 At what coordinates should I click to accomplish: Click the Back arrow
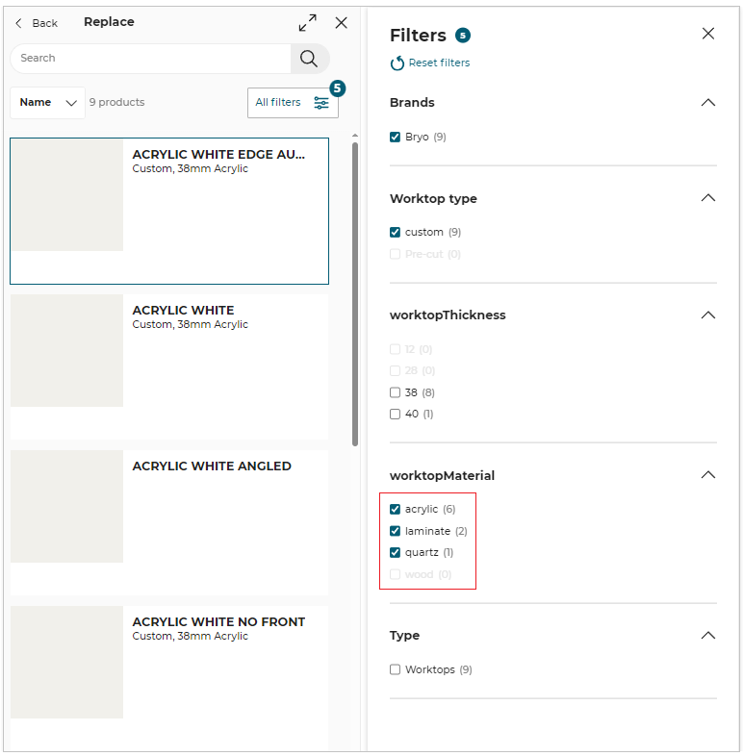pyautogui.click(x=19, y=23)
